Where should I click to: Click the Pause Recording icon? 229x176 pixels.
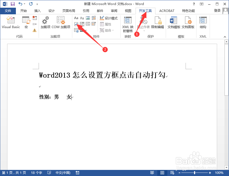(x=35, y=24)
